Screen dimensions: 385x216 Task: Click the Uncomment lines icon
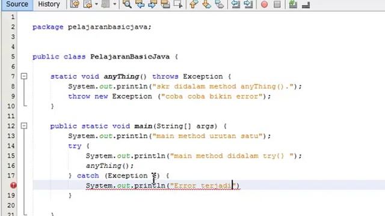pos(306,4)
